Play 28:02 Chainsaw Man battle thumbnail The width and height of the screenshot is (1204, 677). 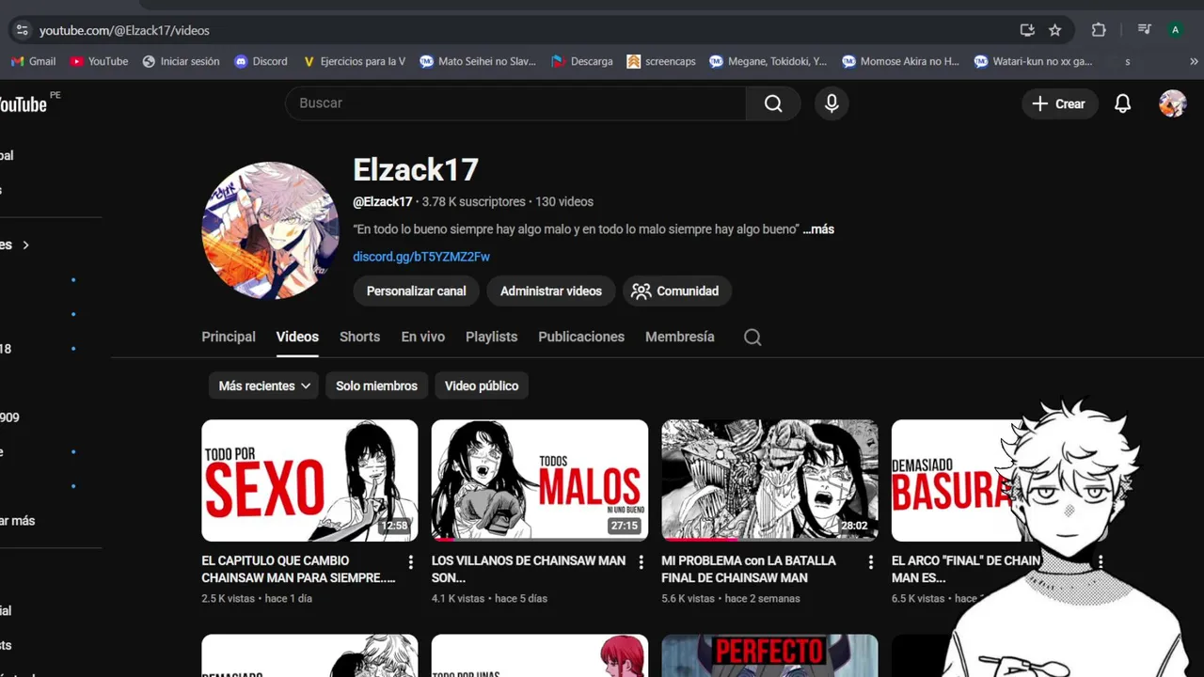click(769, 480)
